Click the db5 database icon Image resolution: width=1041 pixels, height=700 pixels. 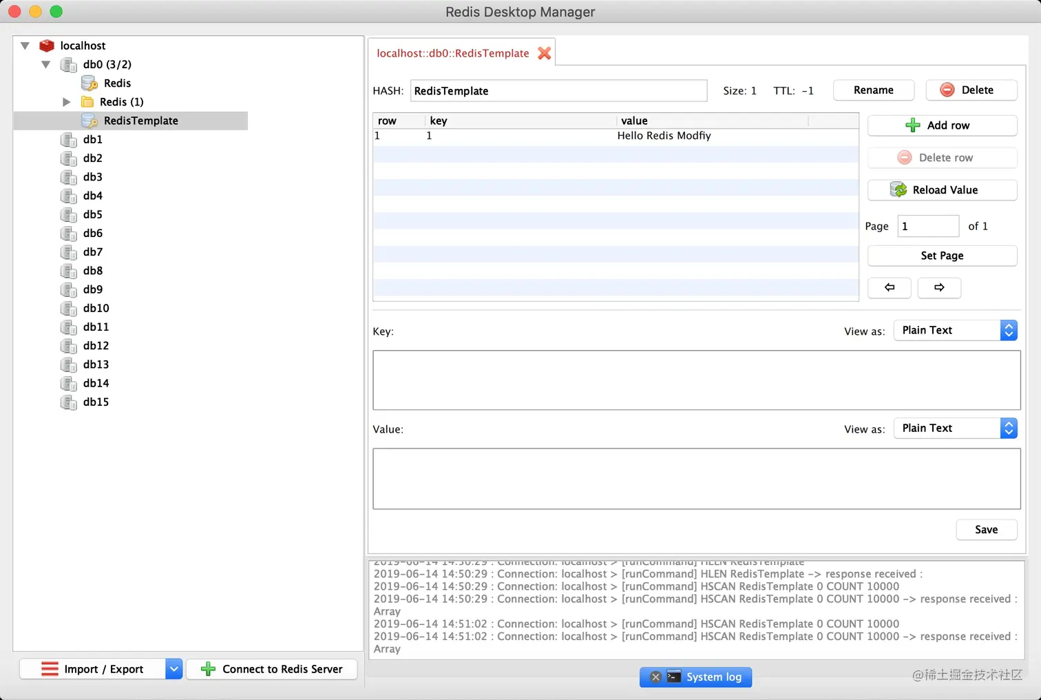69,214
